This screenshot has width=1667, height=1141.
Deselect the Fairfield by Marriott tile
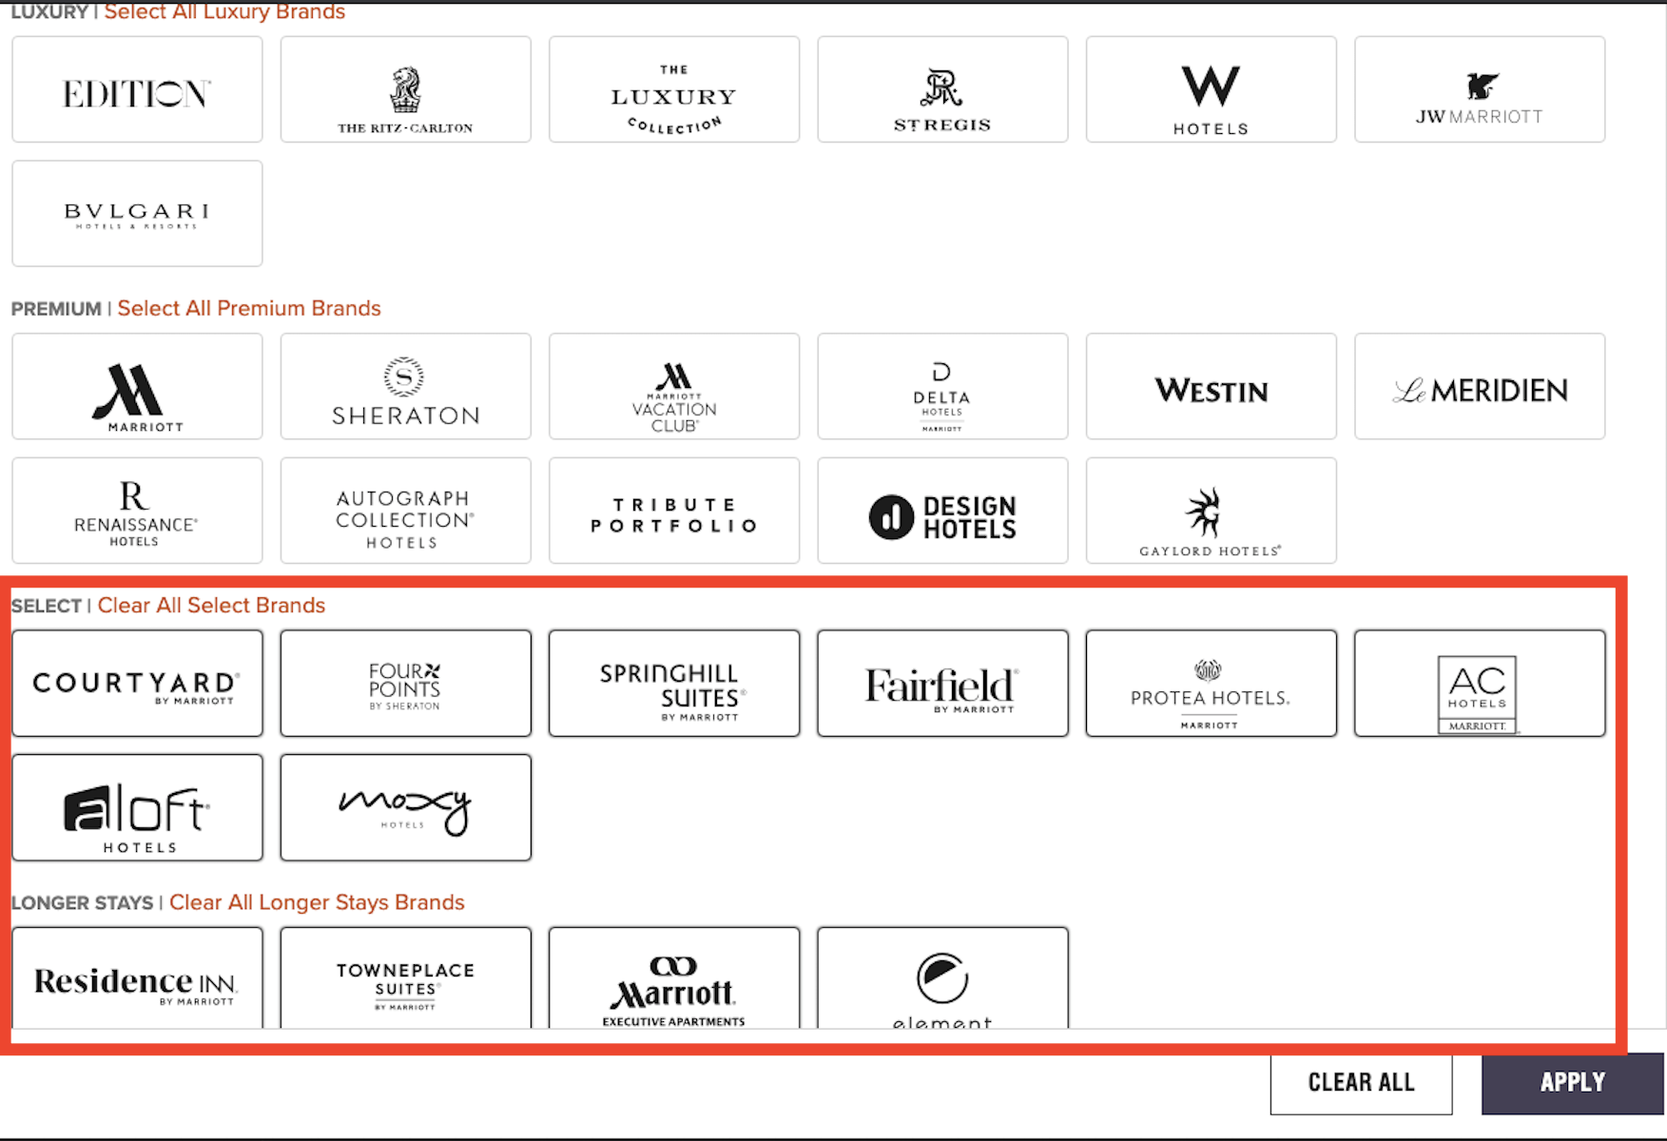[942, 683]
